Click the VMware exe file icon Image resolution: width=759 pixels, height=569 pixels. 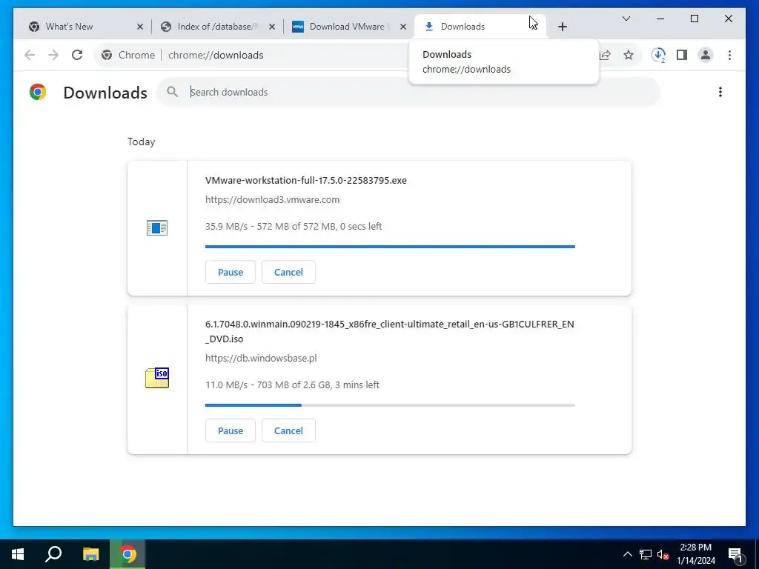pos(157,228)
